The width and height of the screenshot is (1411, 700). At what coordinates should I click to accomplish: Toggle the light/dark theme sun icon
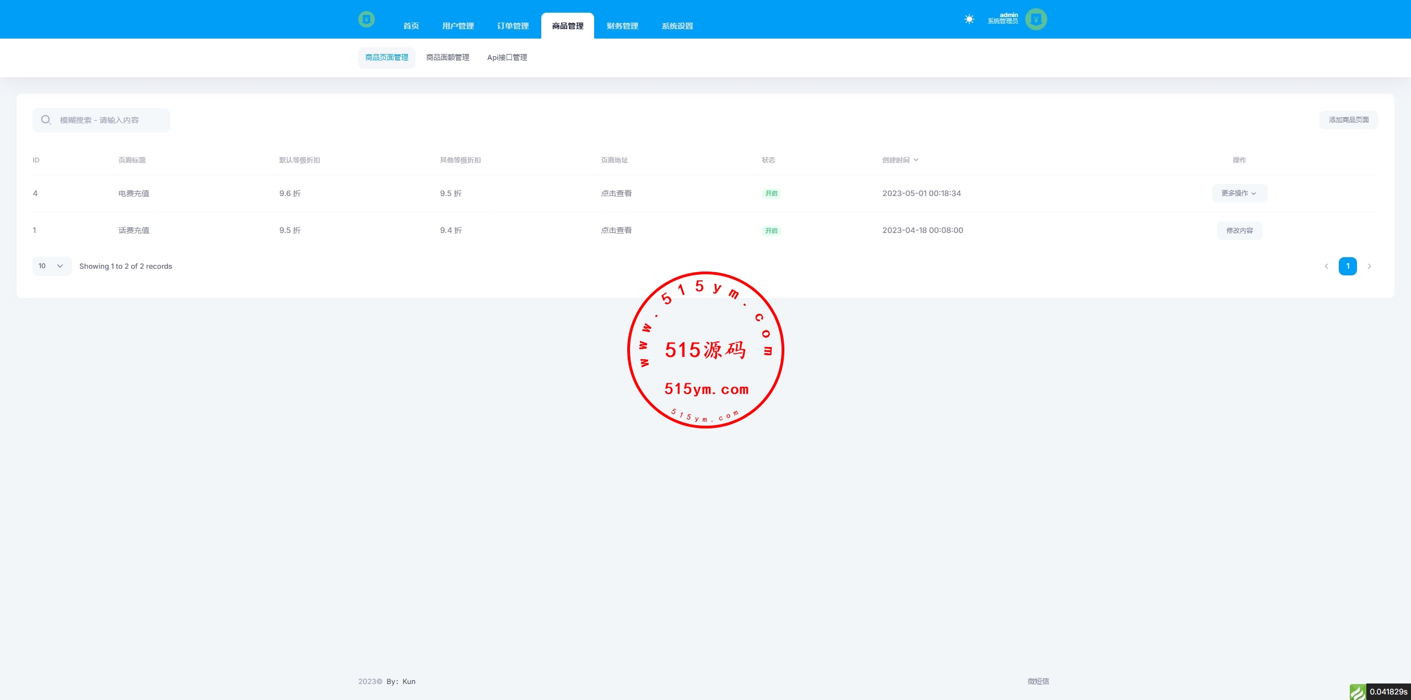pyautogui.click(x=969, y=19)
